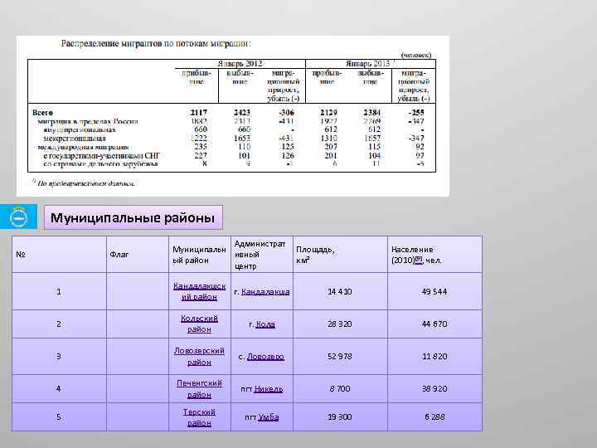Click the population value 49 544
The width and height of the screenshot is (597, 448).
tap(434, 292)
